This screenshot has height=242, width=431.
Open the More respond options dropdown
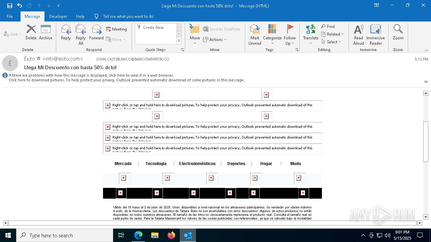tap(115, 39)
